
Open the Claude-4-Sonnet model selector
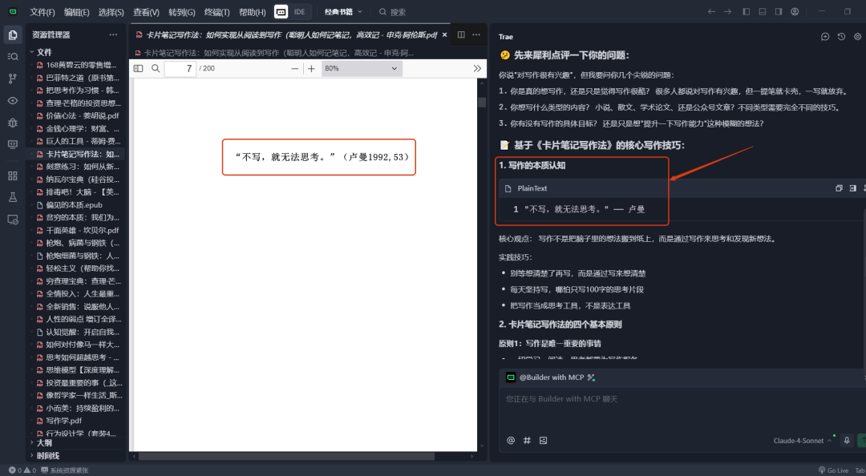coord(803,441)
